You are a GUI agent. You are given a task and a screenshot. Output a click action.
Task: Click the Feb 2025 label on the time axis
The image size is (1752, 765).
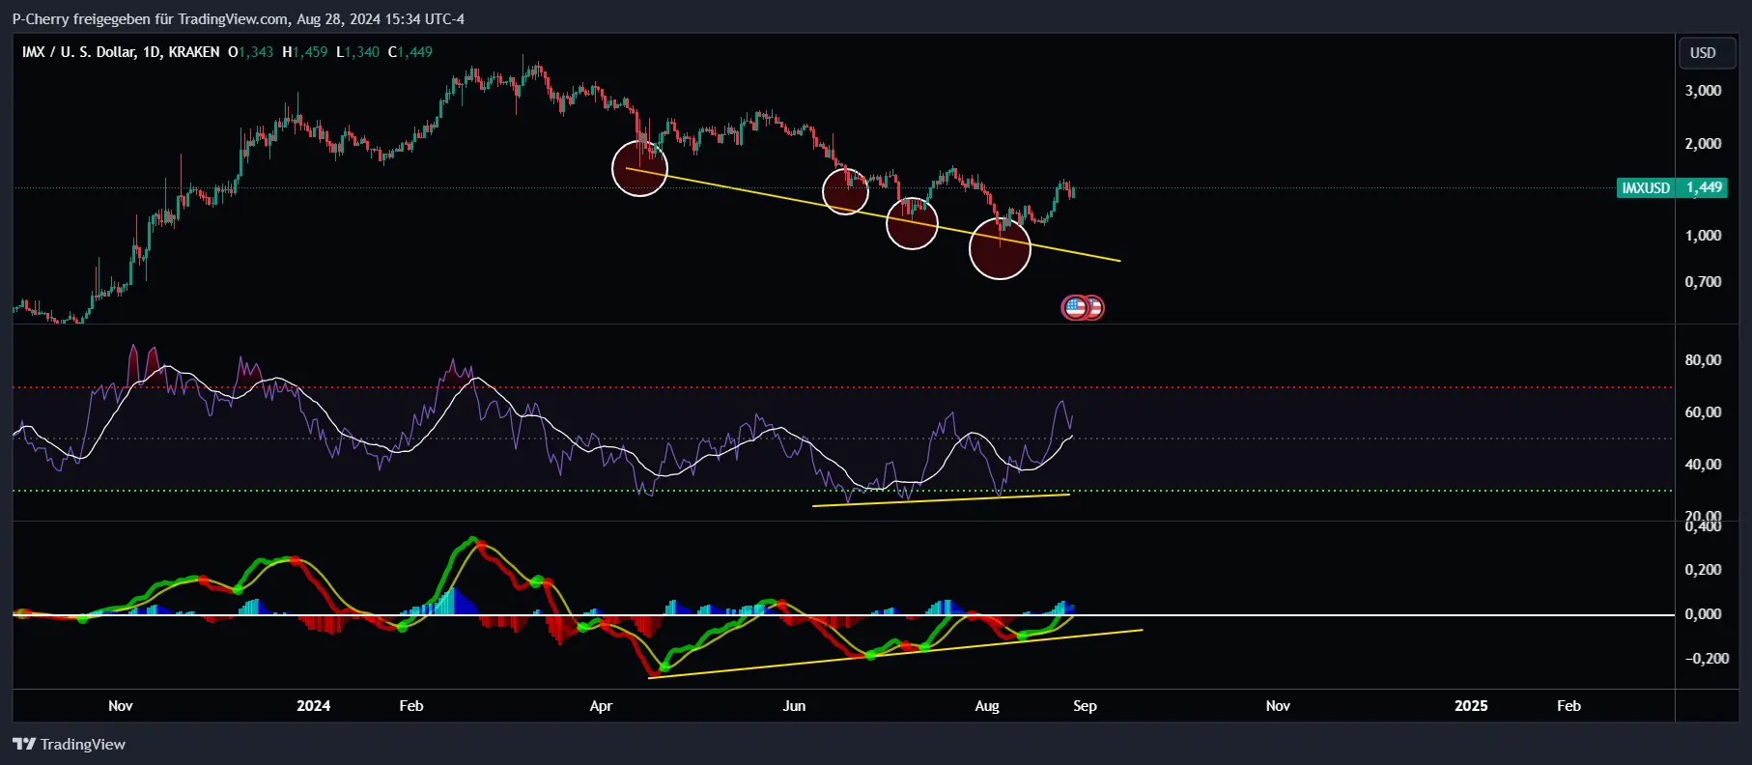pos(1568,706)
